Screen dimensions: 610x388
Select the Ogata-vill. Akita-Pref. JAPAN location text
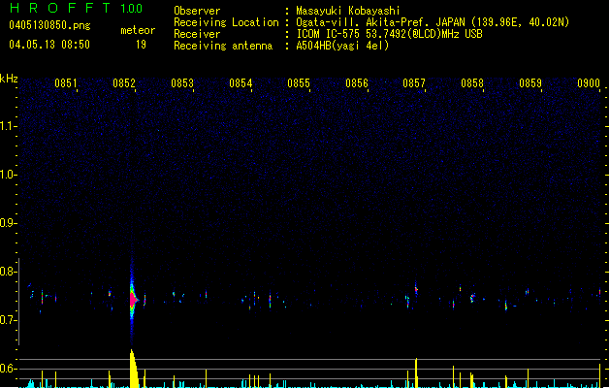click(x=433, y=22)
